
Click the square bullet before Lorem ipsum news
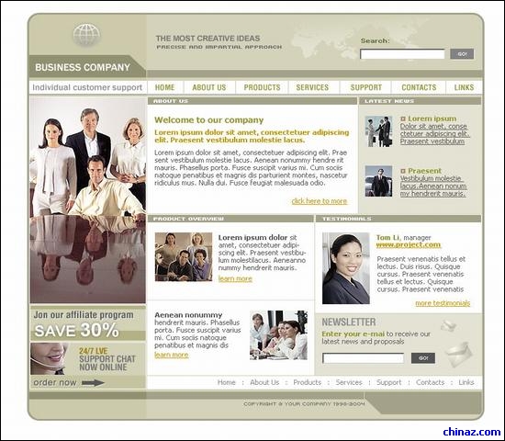coord(403,119)
